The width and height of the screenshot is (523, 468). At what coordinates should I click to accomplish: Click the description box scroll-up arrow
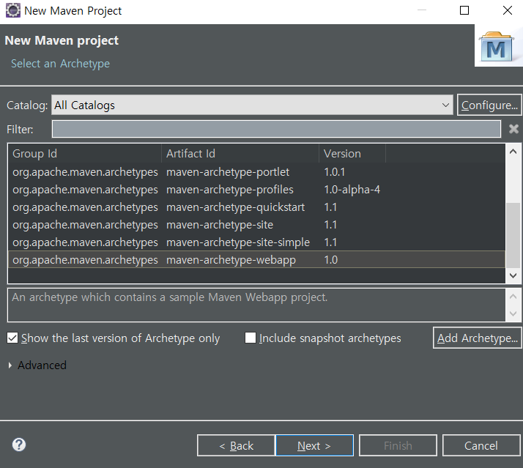[513, 296]
